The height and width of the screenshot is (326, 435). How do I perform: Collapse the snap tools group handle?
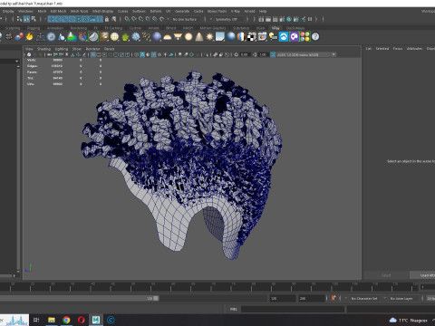point(121,19)
